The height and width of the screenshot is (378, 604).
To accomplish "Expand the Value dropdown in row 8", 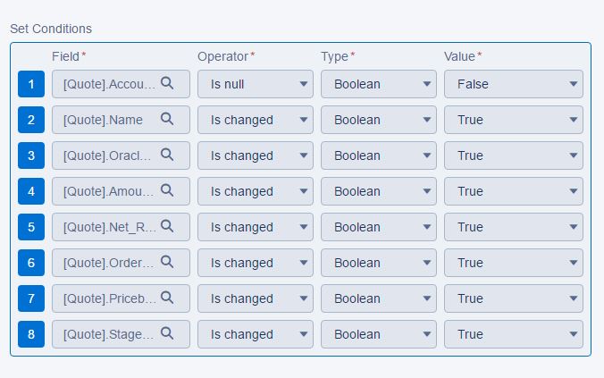I will 514,334.
